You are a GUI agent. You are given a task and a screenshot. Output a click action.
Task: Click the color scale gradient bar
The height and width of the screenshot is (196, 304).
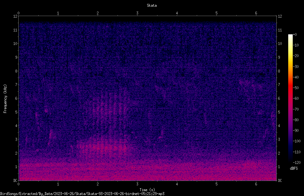click(x=290, y=98)
